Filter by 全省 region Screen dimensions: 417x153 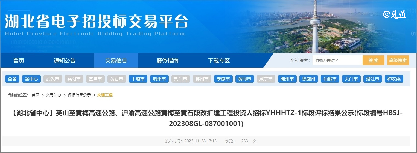[12, 79]
